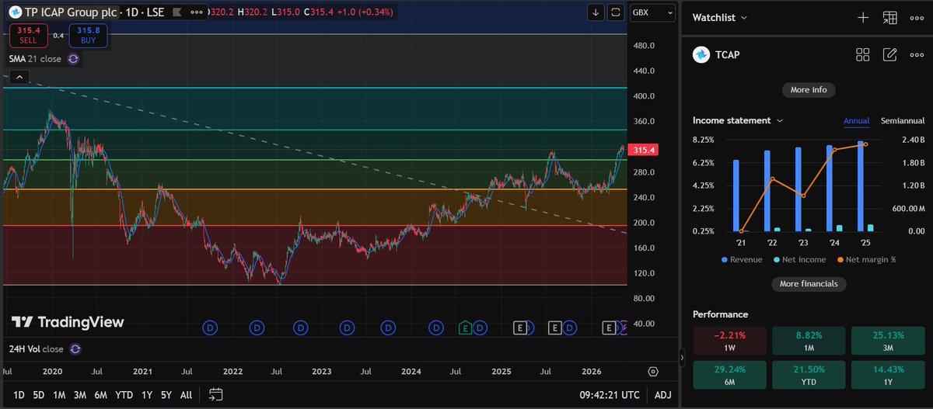Viewport: 933px width, 409px height.
Task: Click the purple refresh icon beside 24H Vol
Action: 75,349
